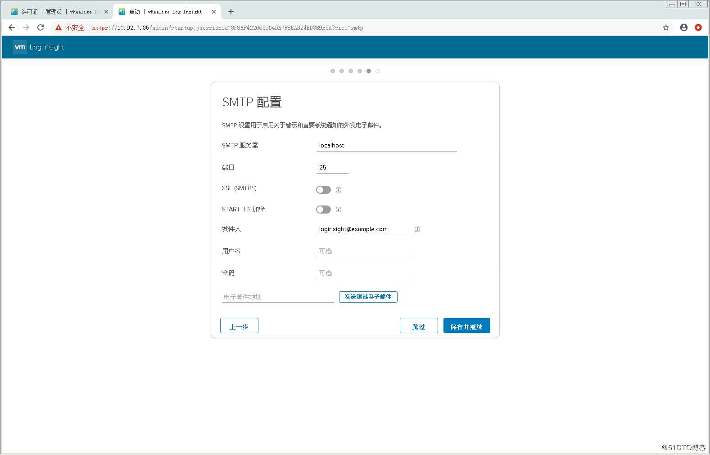Viewport: 710px width, 455px height.
Task: Click the first wizard progress dot
Action: (x=333, y=71)
